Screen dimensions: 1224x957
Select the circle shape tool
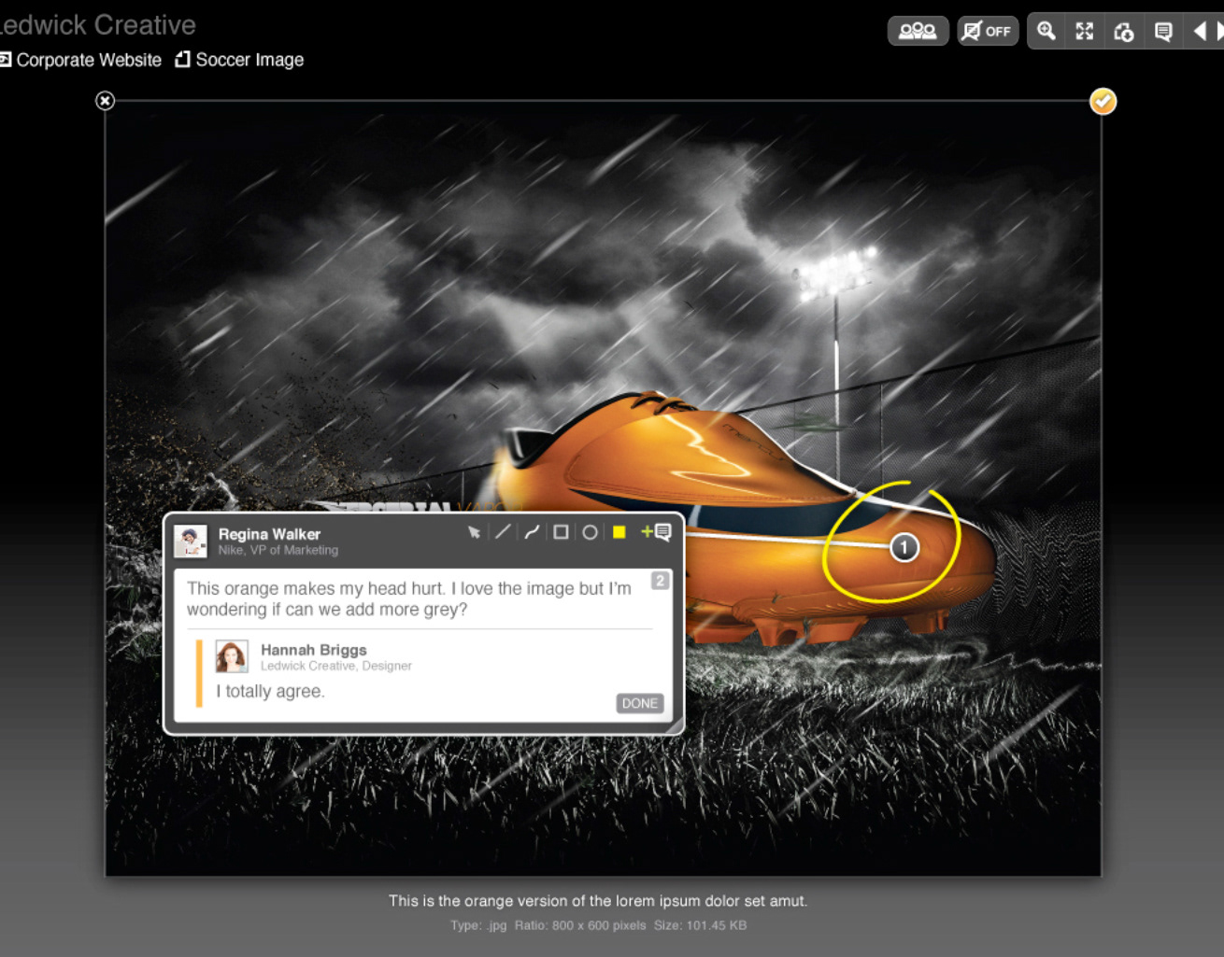tap(590, 532)
